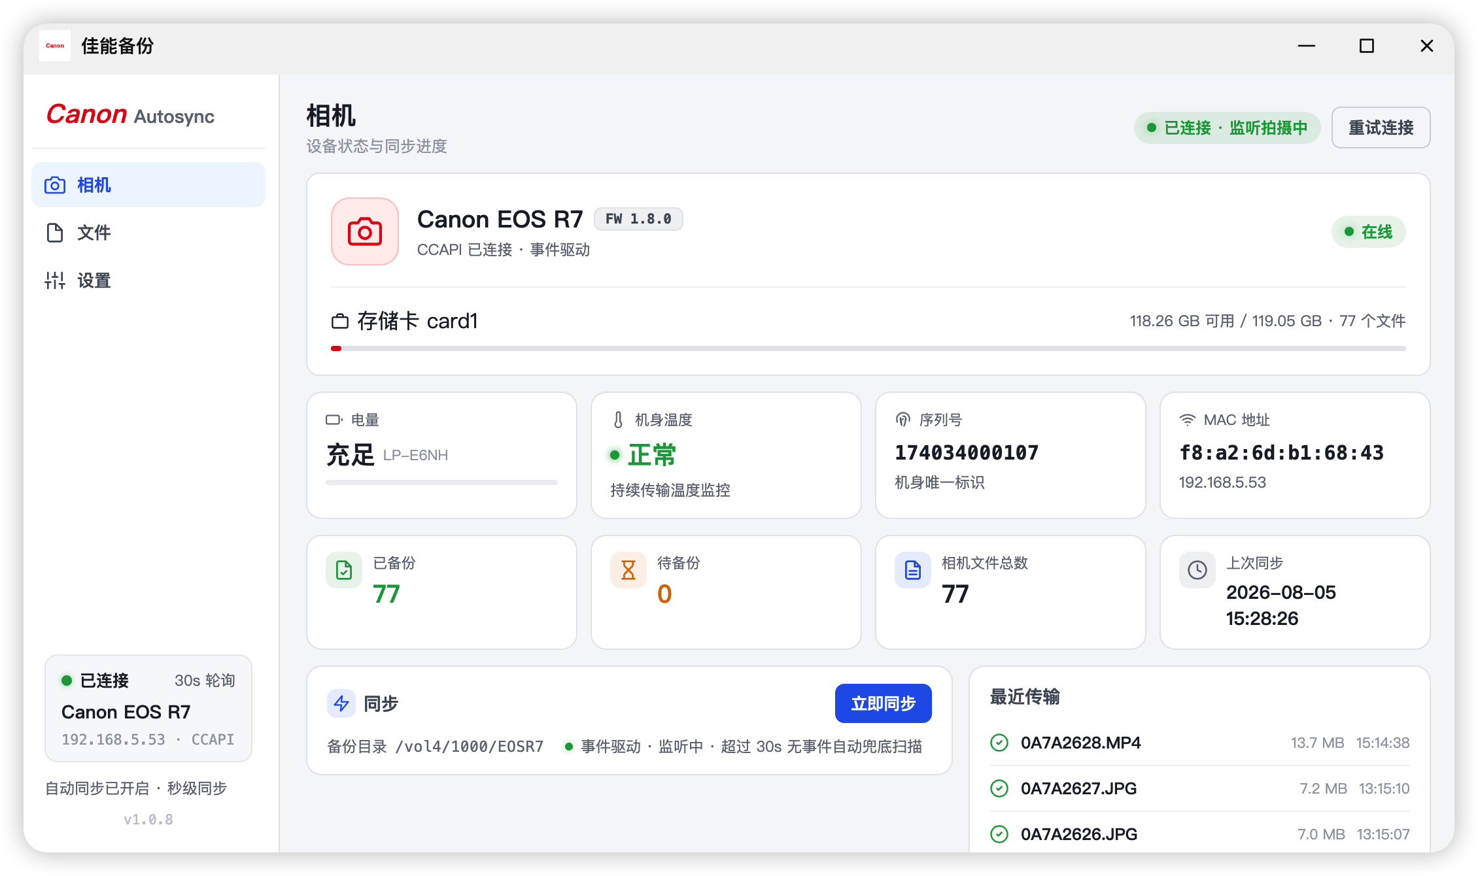Viewport: 1478px width, 876px height.
Task: Click the 13.7 MB size of 0A7A2628.MP4
Action: 1318,743
